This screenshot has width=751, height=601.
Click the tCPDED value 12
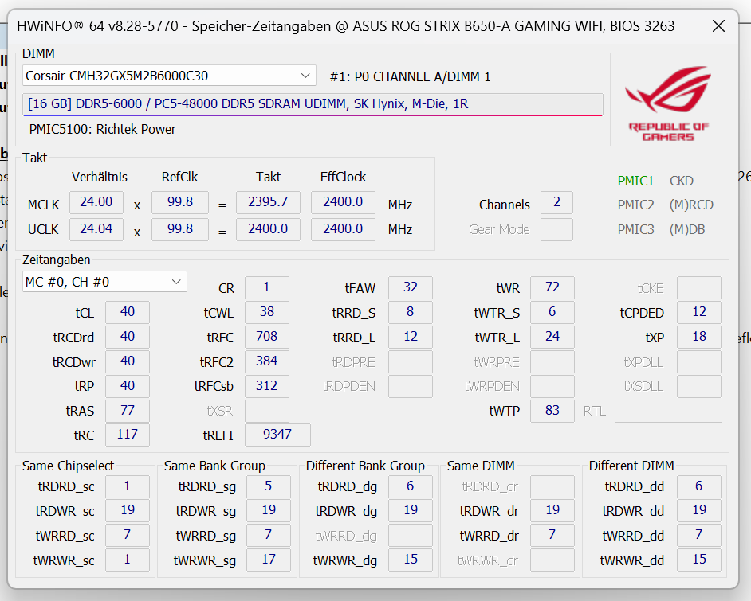[699, 312]
